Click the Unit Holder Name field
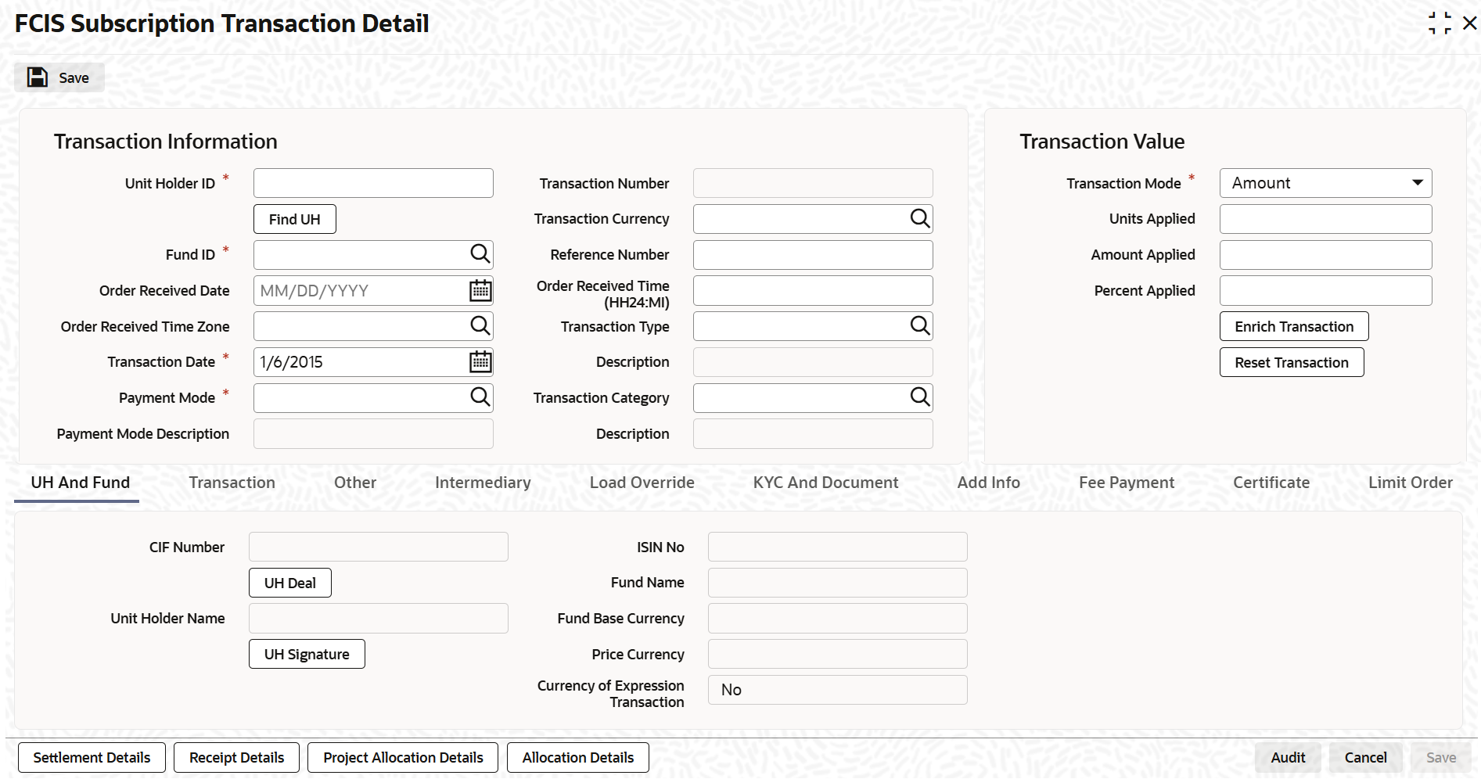This screenshot has height=779, width=1481. (x=378, y=618)
